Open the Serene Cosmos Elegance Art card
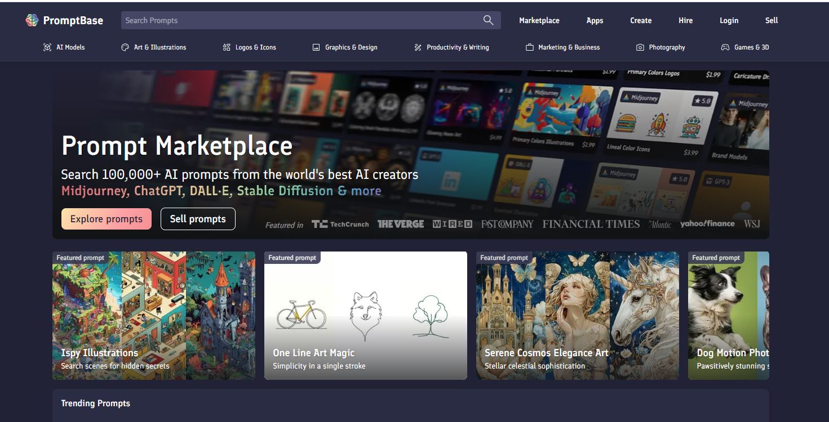The width and height of the screenshot is (829, 422). (x=577, y=315)
